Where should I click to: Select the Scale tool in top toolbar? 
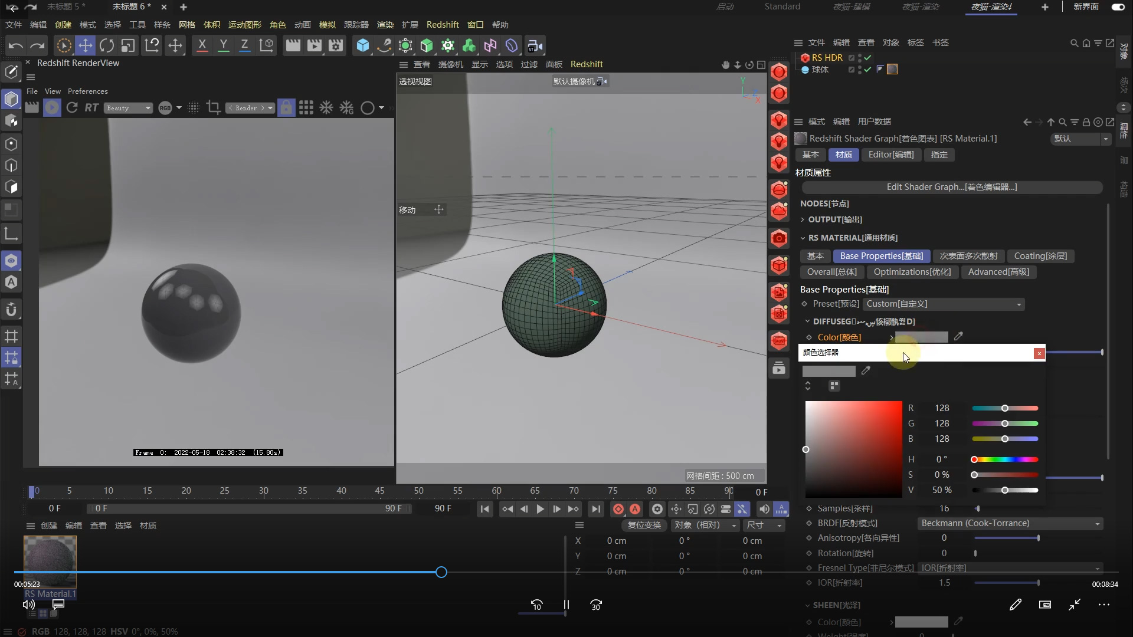128,45
